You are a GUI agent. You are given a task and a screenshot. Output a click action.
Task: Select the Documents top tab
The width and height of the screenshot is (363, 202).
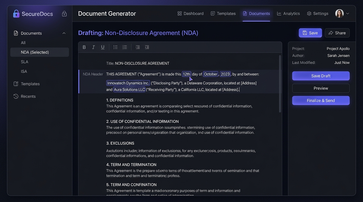[x=256, y=13]
